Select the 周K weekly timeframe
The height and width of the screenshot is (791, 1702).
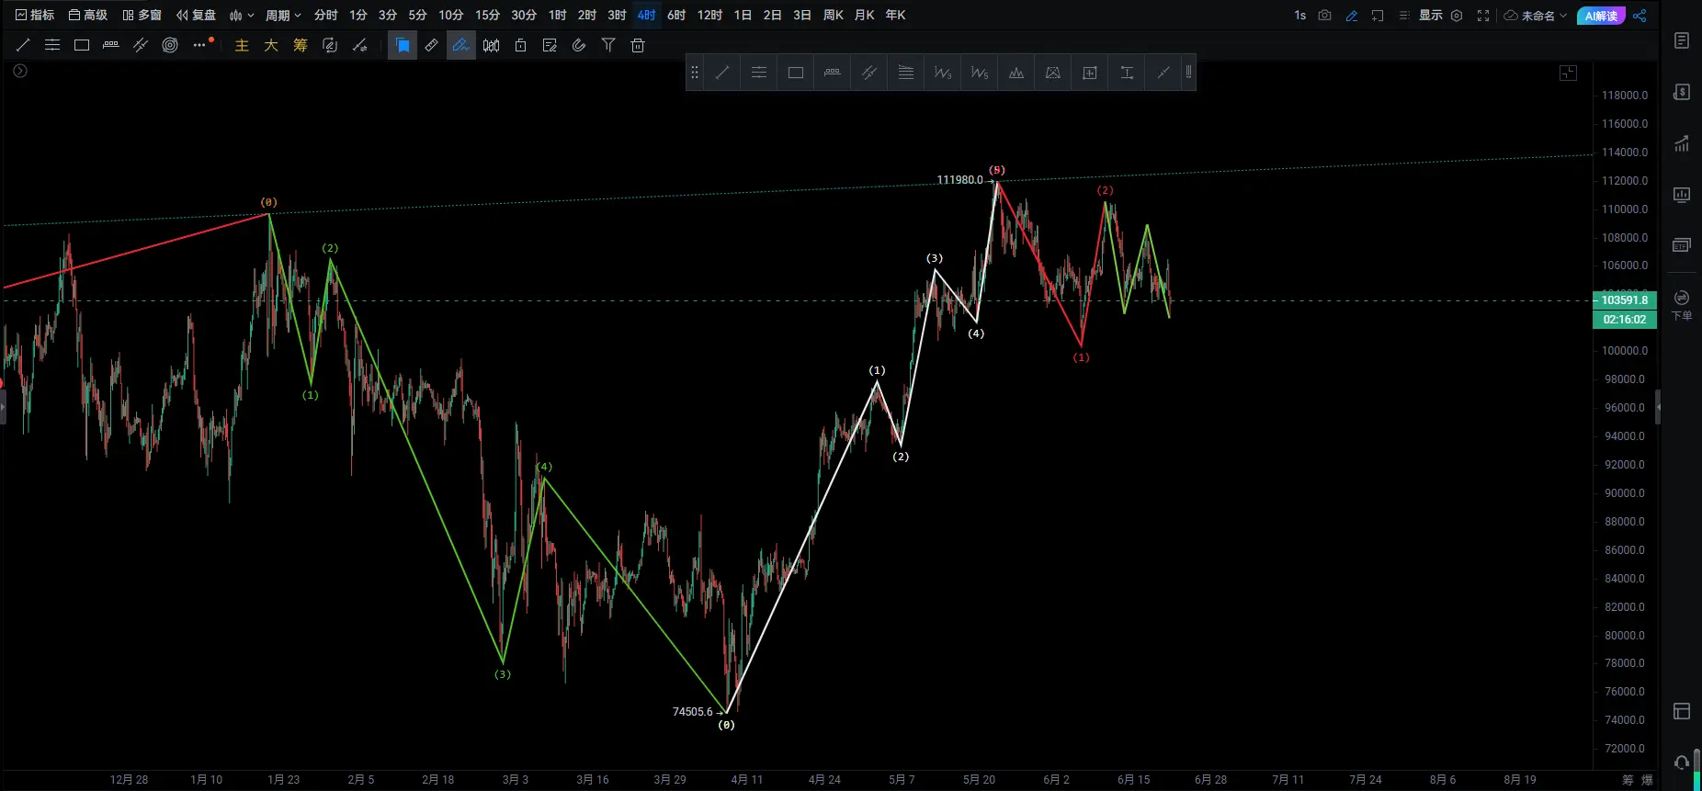[x=833, y=15]
